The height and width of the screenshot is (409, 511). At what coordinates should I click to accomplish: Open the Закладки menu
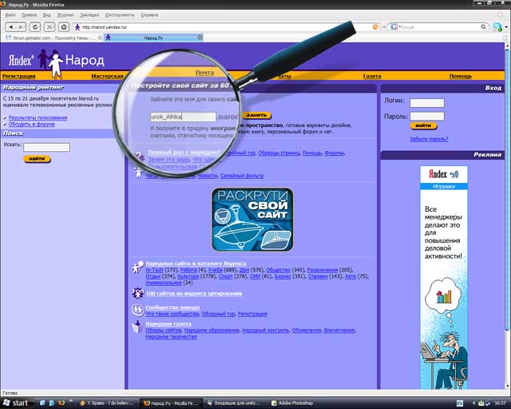[89, 15]
